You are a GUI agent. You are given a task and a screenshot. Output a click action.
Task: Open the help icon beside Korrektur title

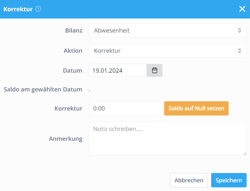(x=38, y=9)
